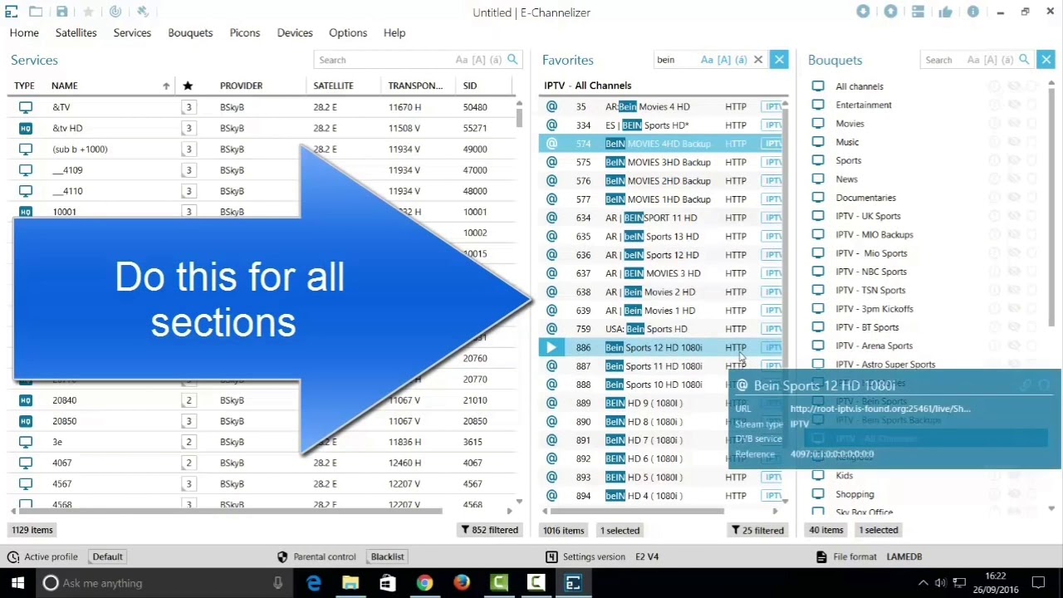Open the Picons menu

click(x=244, y=32)
